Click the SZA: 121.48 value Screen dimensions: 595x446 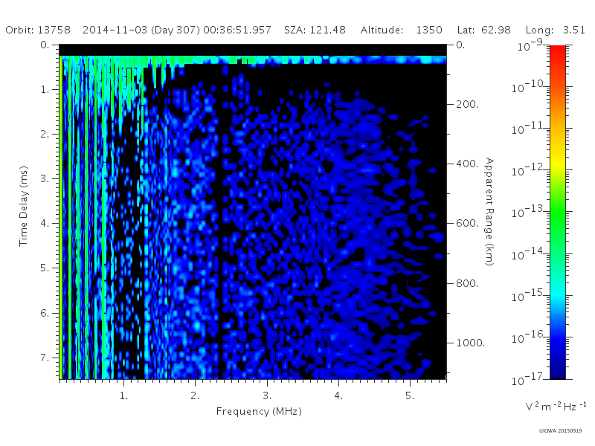pyautogui.click(x=315, y=30)
